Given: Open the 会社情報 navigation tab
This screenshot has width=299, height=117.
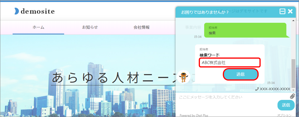Looking at the screenshot, I should 141,27.
